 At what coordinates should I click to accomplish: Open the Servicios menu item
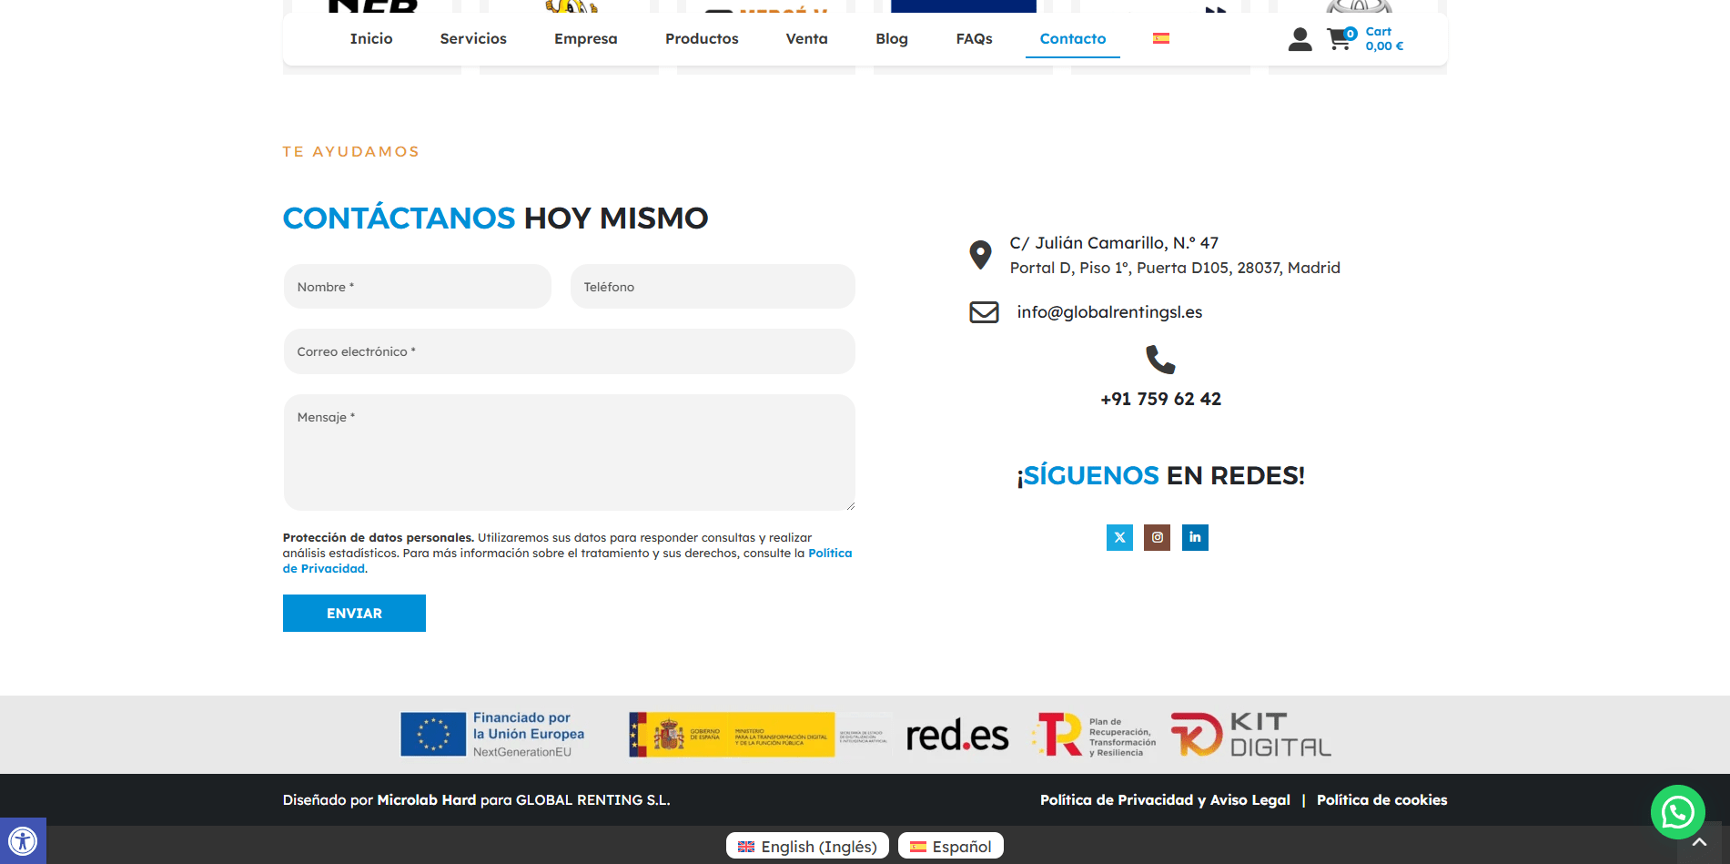[x=473, y=38]
